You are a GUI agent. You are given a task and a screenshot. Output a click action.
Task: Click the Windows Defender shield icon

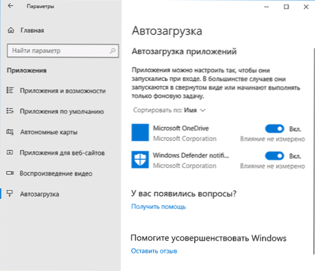(140, 159)
